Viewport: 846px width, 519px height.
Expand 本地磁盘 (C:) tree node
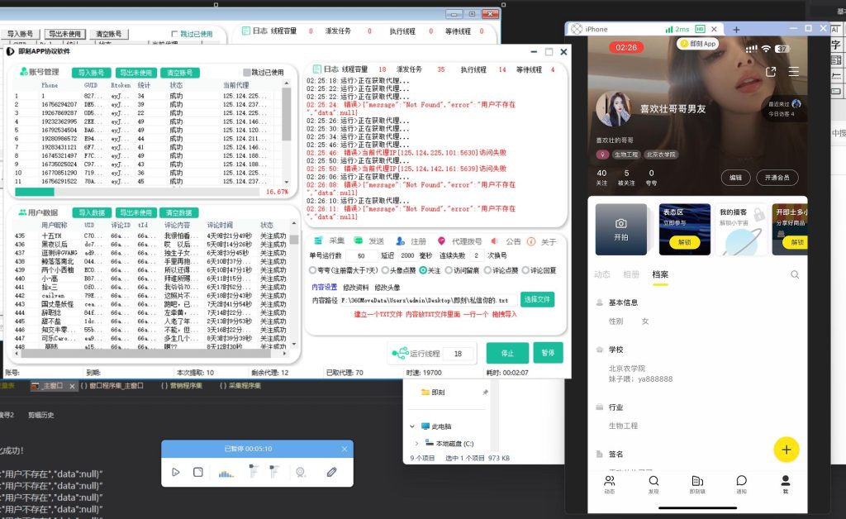point(415,444)
